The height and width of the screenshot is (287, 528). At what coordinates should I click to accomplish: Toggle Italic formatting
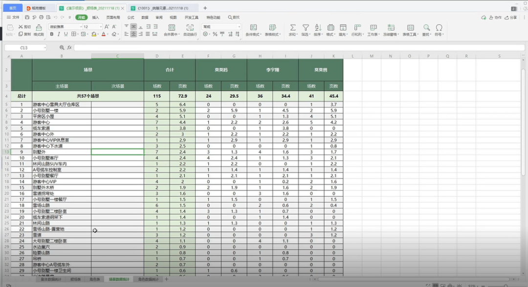[x=59, y=34]
